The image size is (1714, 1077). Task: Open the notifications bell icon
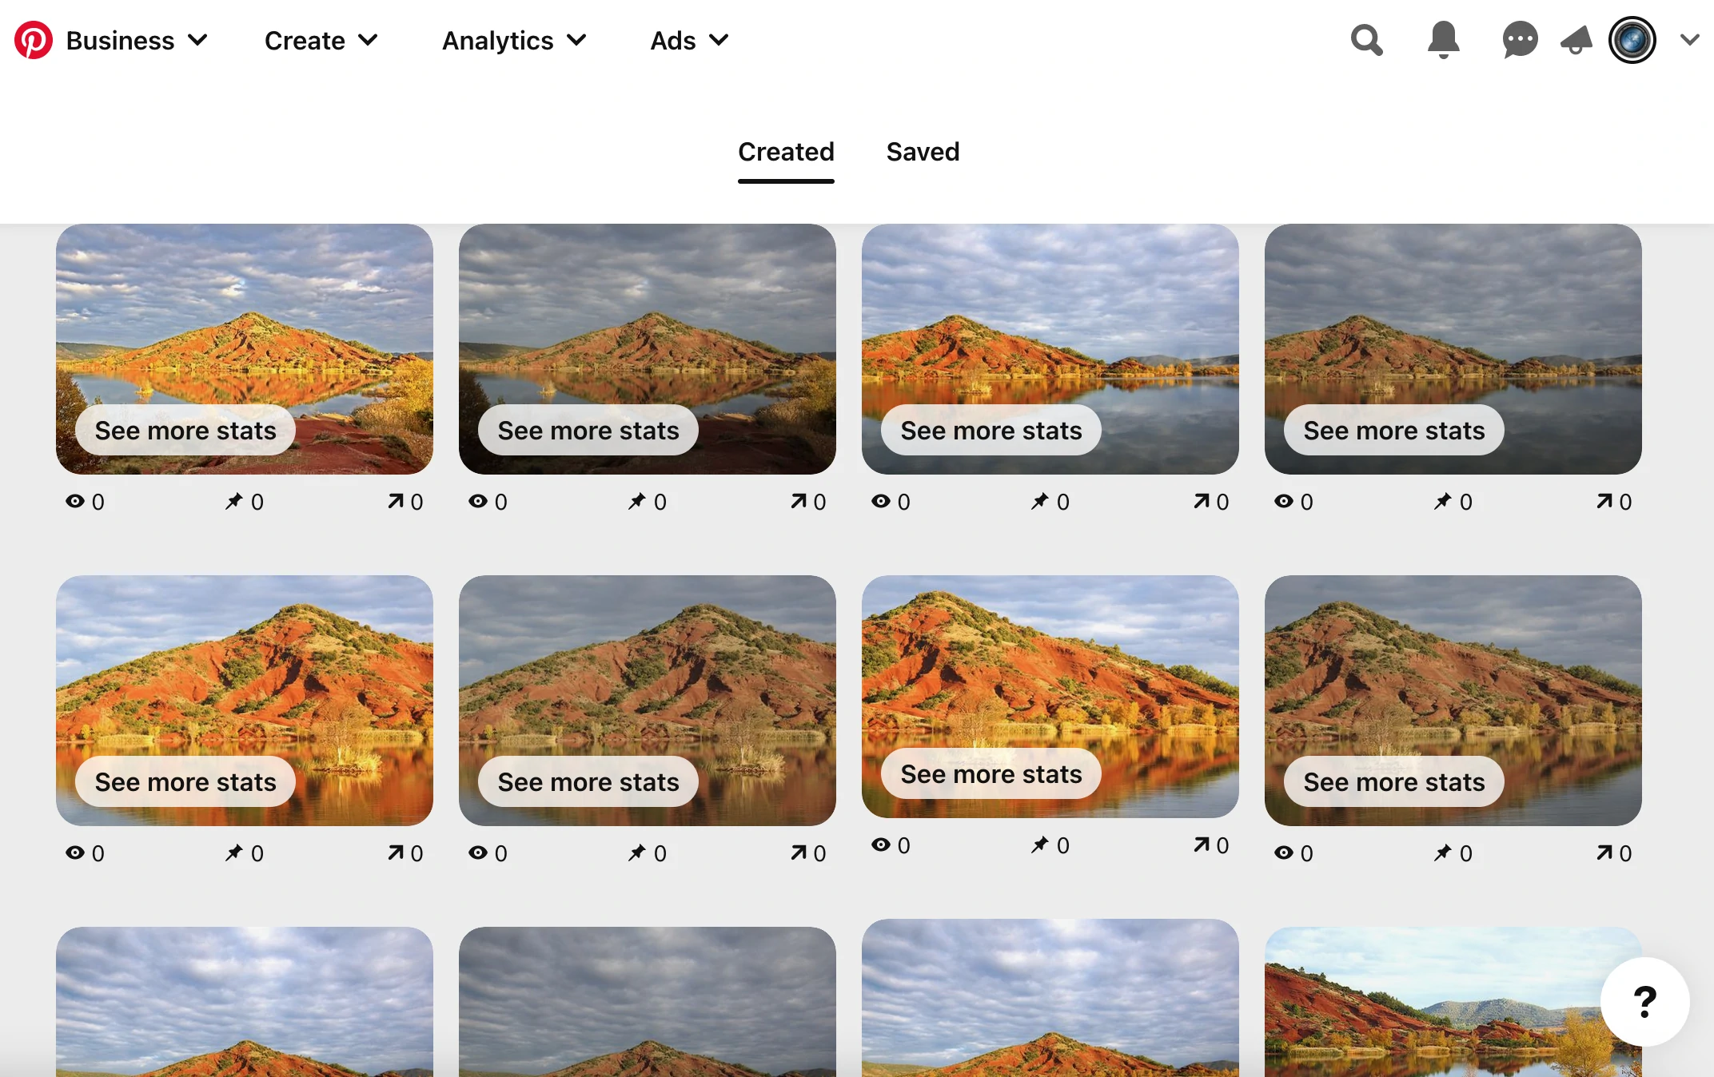coord(1443,40)
